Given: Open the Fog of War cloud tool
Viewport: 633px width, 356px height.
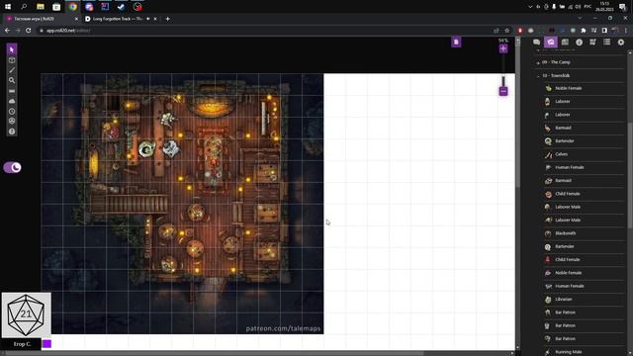Looking at the screenshot, I should pyautogui.click(x=12, y=101).
